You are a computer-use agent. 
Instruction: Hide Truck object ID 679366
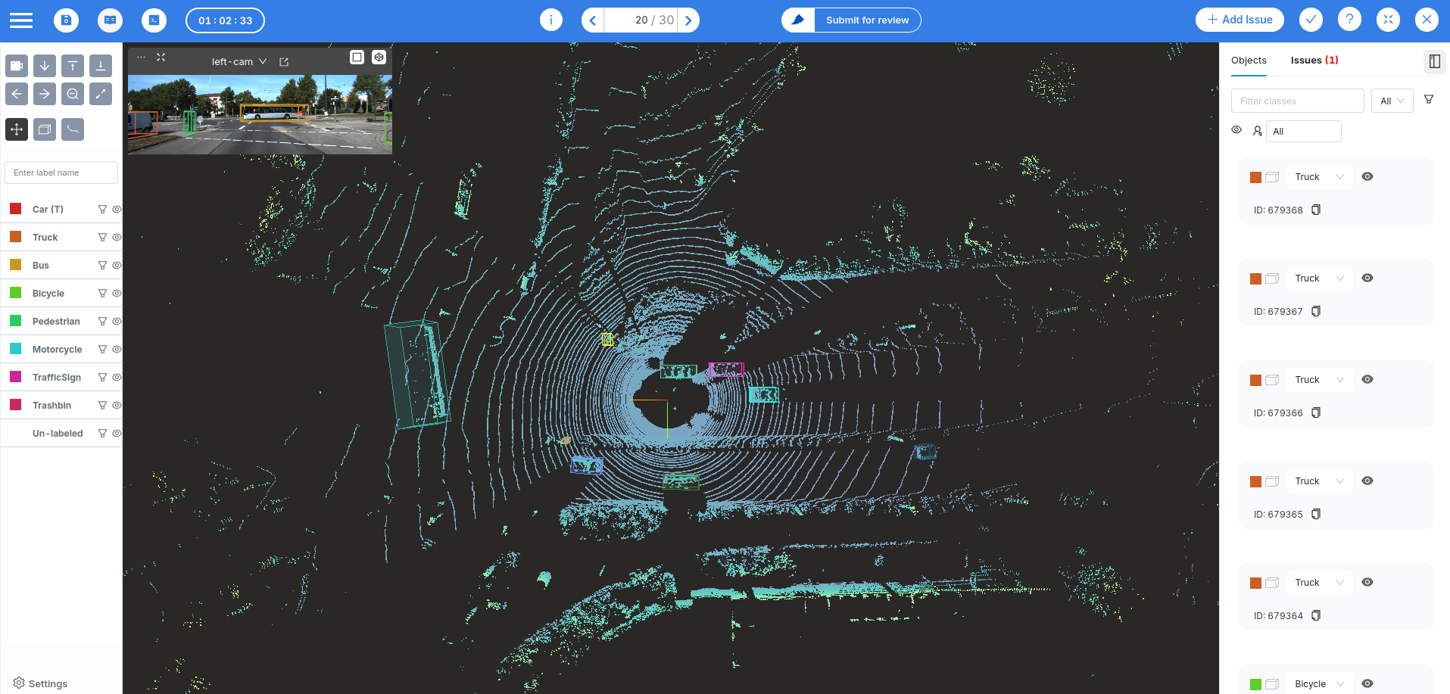point(1367,380)
